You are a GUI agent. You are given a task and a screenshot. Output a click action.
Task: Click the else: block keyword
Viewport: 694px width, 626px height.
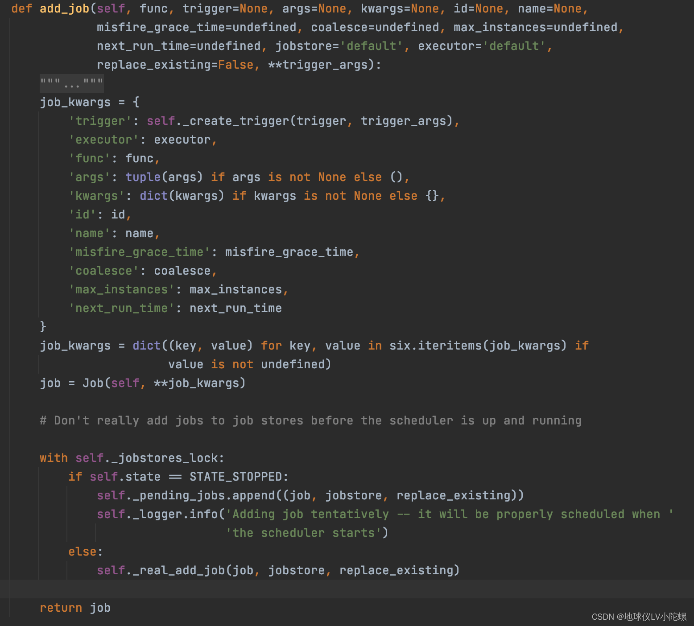[86, 552]
